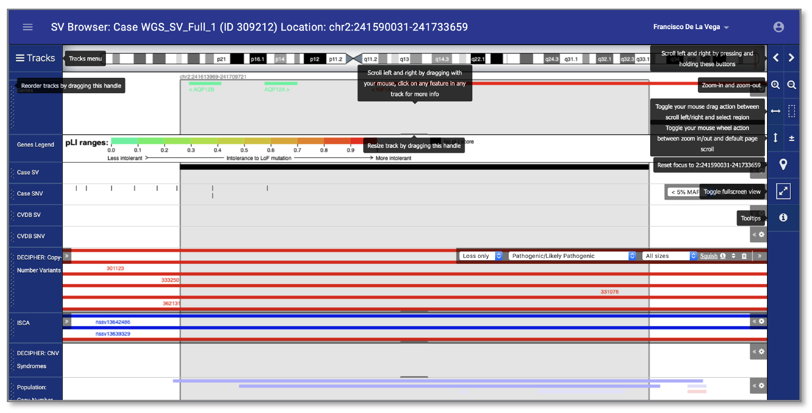
Task: Expand ISCA track settings double chevron
Action: [754, 322]
